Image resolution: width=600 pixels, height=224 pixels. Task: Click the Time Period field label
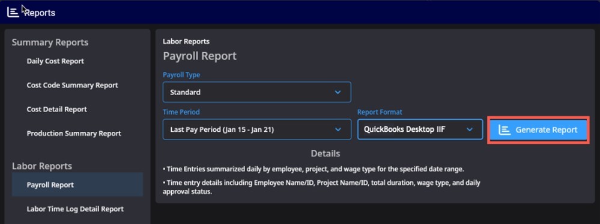click(181, 112)
